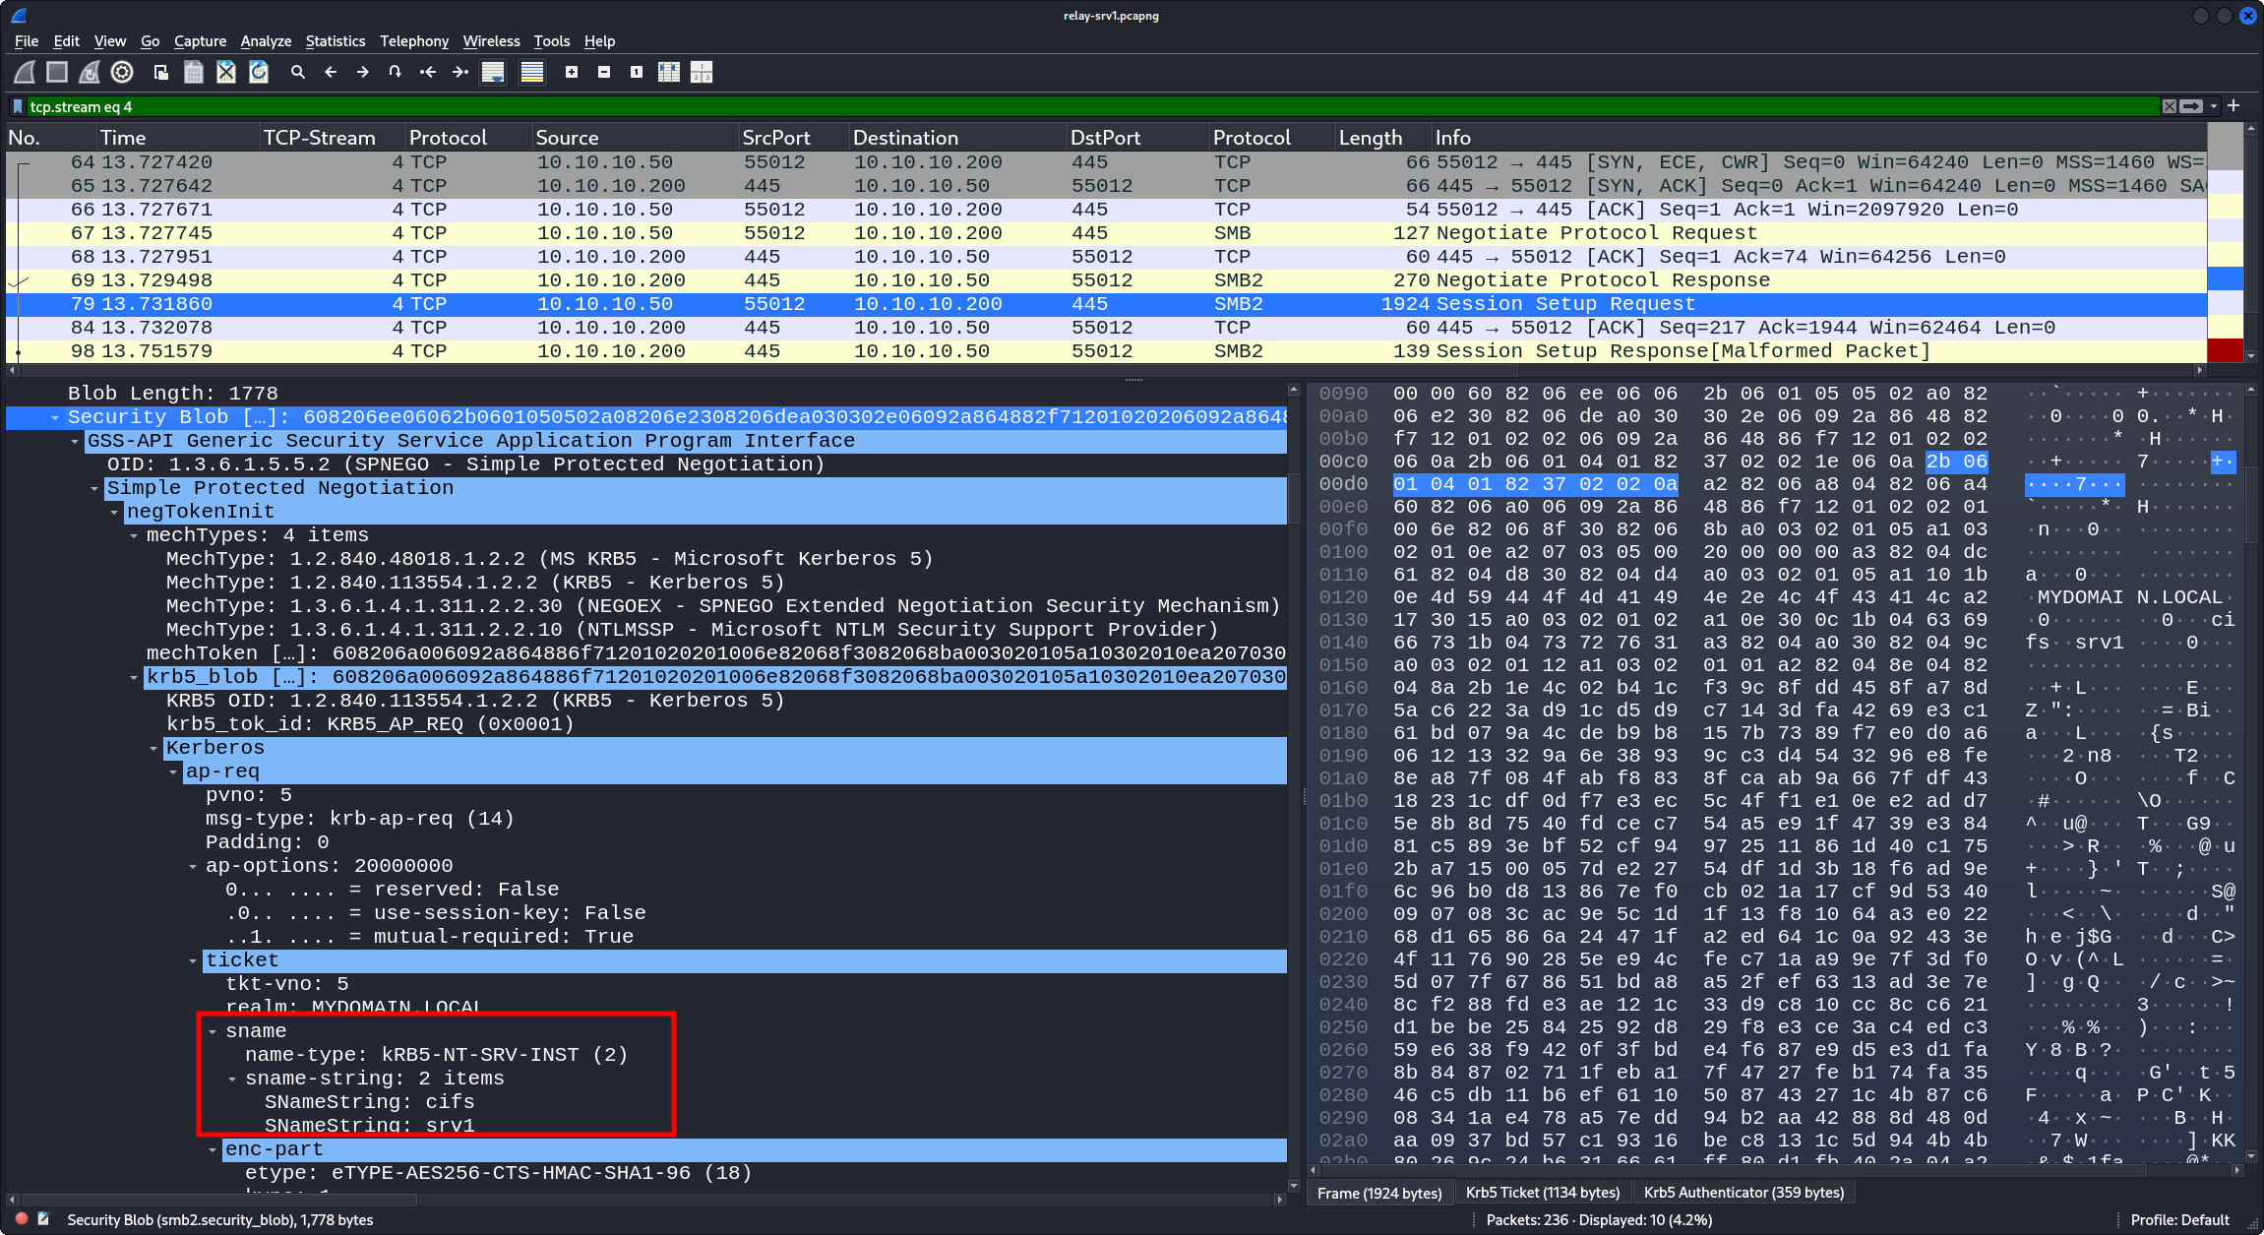2264x1235 pixels.
Task: Sort by the Length column header
Action: pyautogui.click(x=1383, y=138)
